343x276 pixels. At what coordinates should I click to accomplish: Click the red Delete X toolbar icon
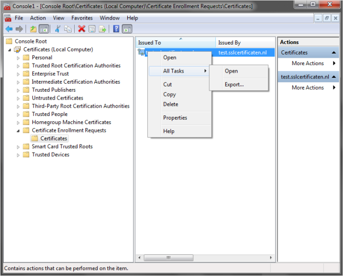[x=82, y=29]
